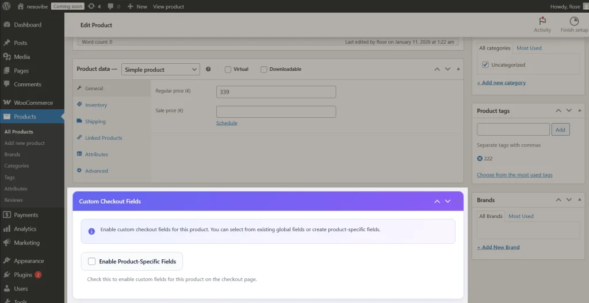Click the Plugins plug icon

point(7,274)
